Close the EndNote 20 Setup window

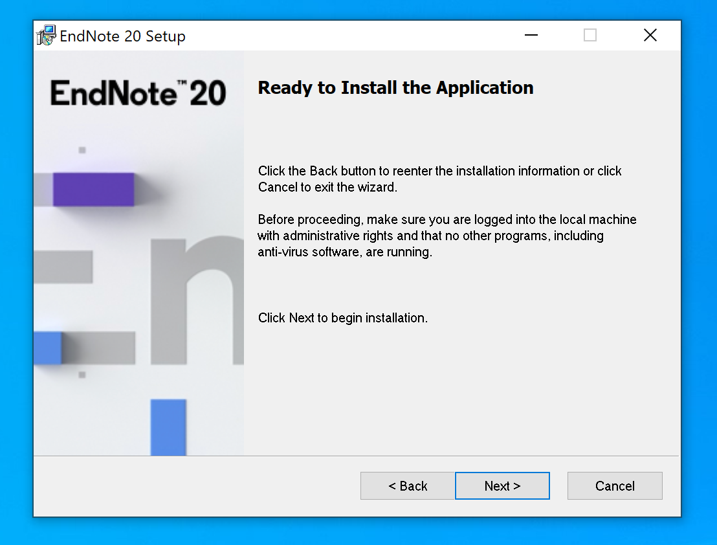coord(650,36)
